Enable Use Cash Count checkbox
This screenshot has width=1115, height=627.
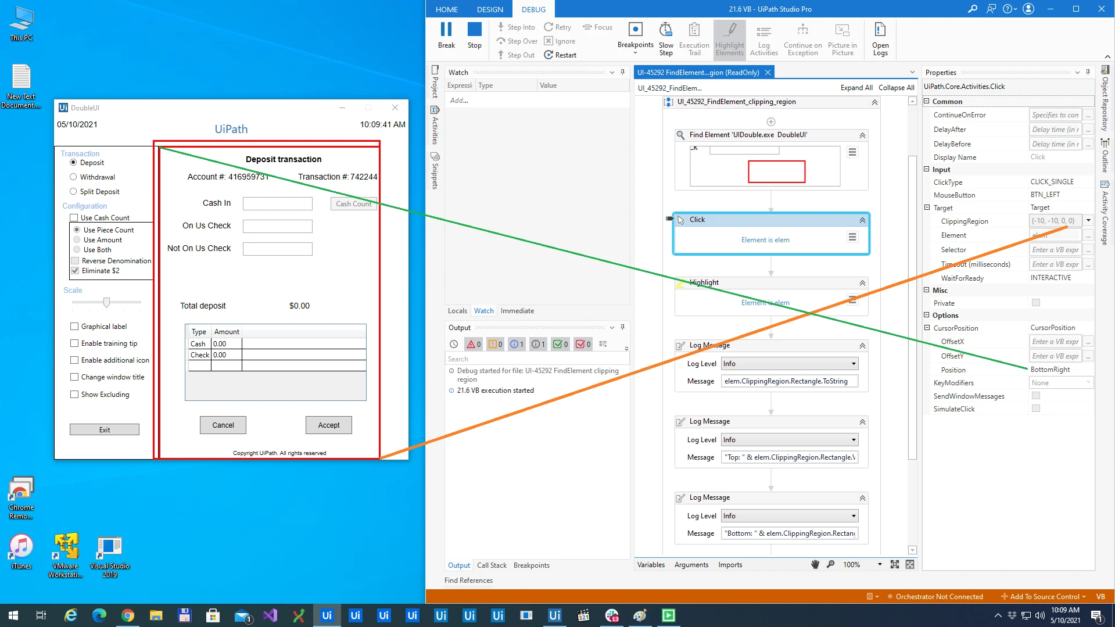74,218
